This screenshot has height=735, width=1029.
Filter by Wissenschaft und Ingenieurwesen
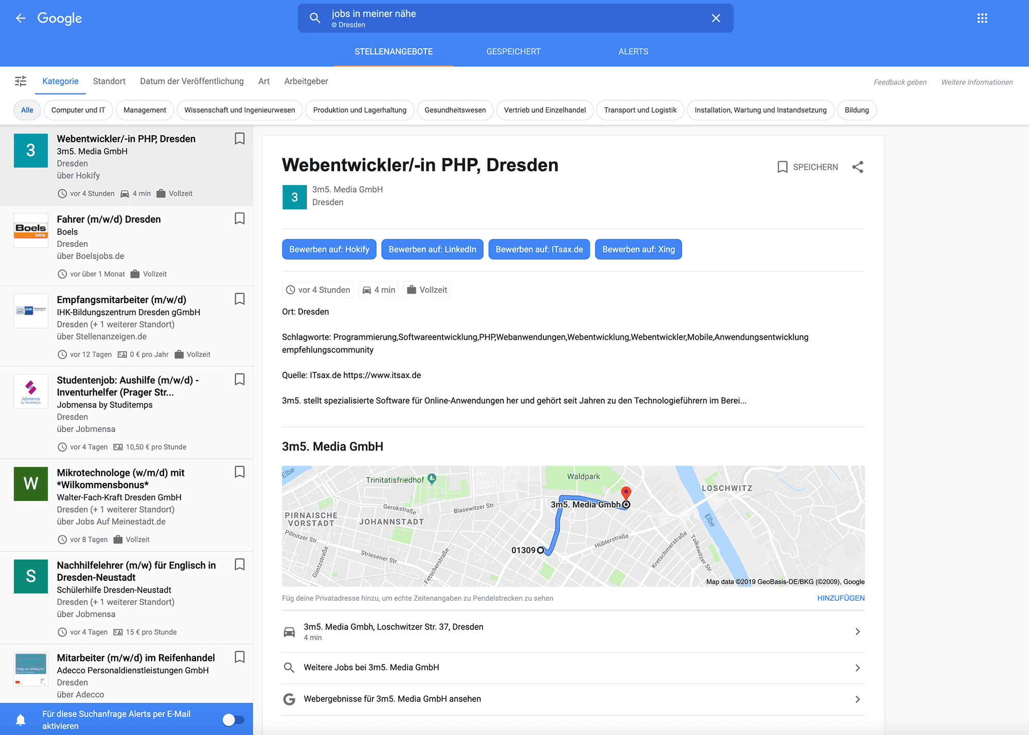coord(240,110)
